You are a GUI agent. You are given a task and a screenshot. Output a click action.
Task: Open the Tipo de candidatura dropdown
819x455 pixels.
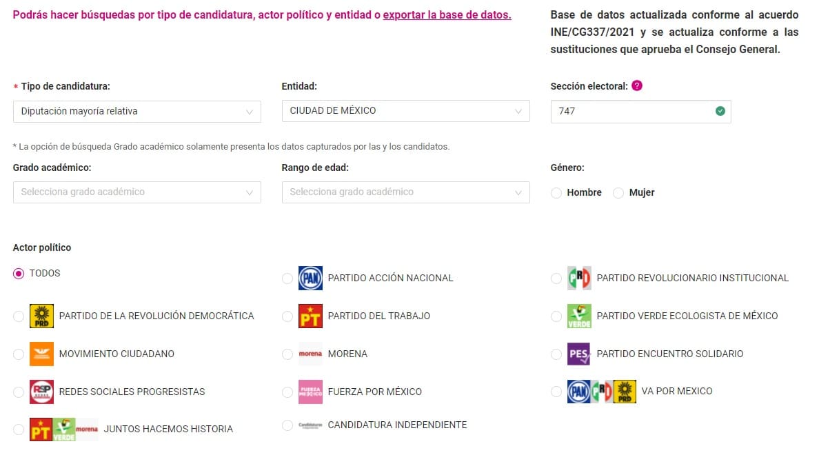click(136, 112)
